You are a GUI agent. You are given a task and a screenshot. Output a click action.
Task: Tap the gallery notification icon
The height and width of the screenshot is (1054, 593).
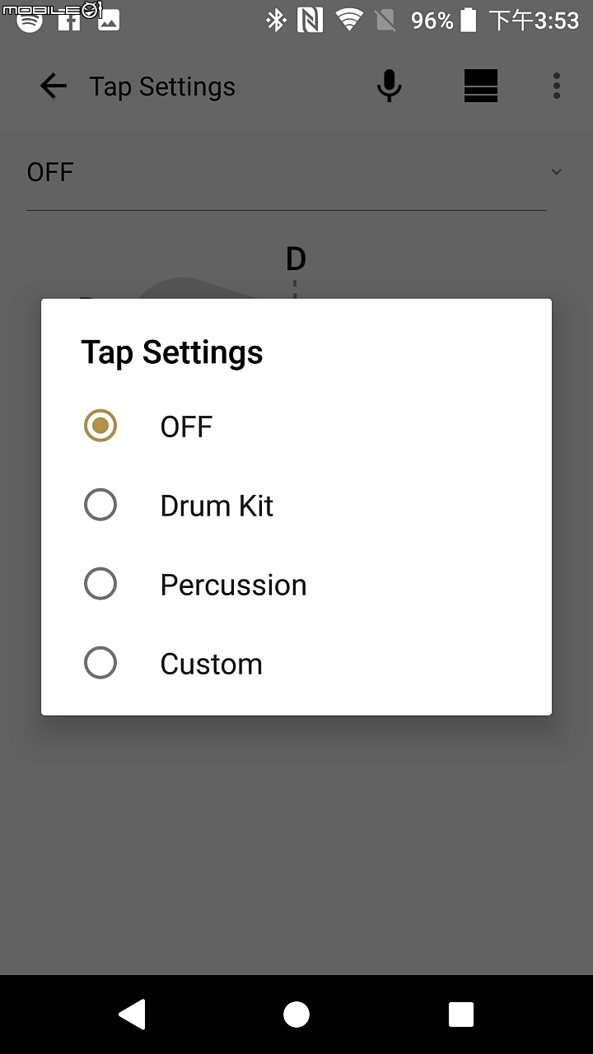[x=109, y=21]
